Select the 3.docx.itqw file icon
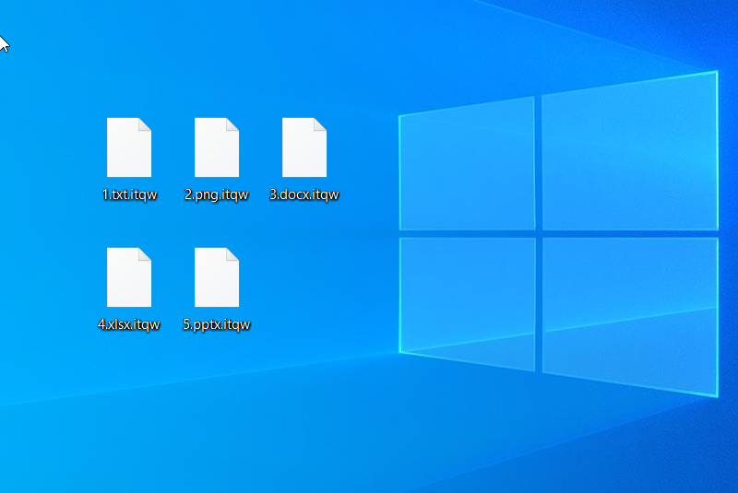 [304, 147]
